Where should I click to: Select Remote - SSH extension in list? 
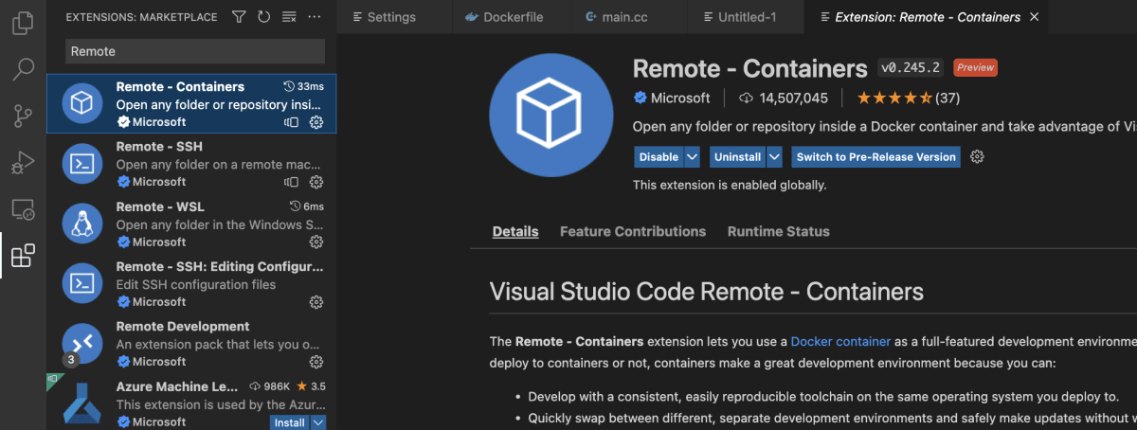191,164
